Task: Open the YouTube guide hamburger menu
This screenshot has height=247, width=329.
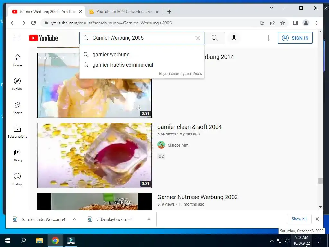Action: [17, 38]
